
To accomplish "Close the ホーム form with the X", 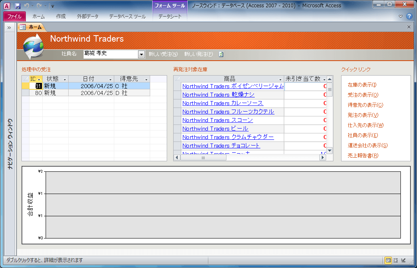I will pyautogui.click(x=409, y=27).
